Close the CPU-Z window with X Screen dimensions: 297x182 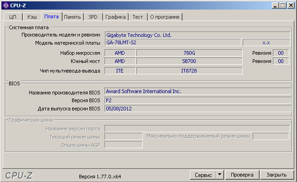(291, 5)
